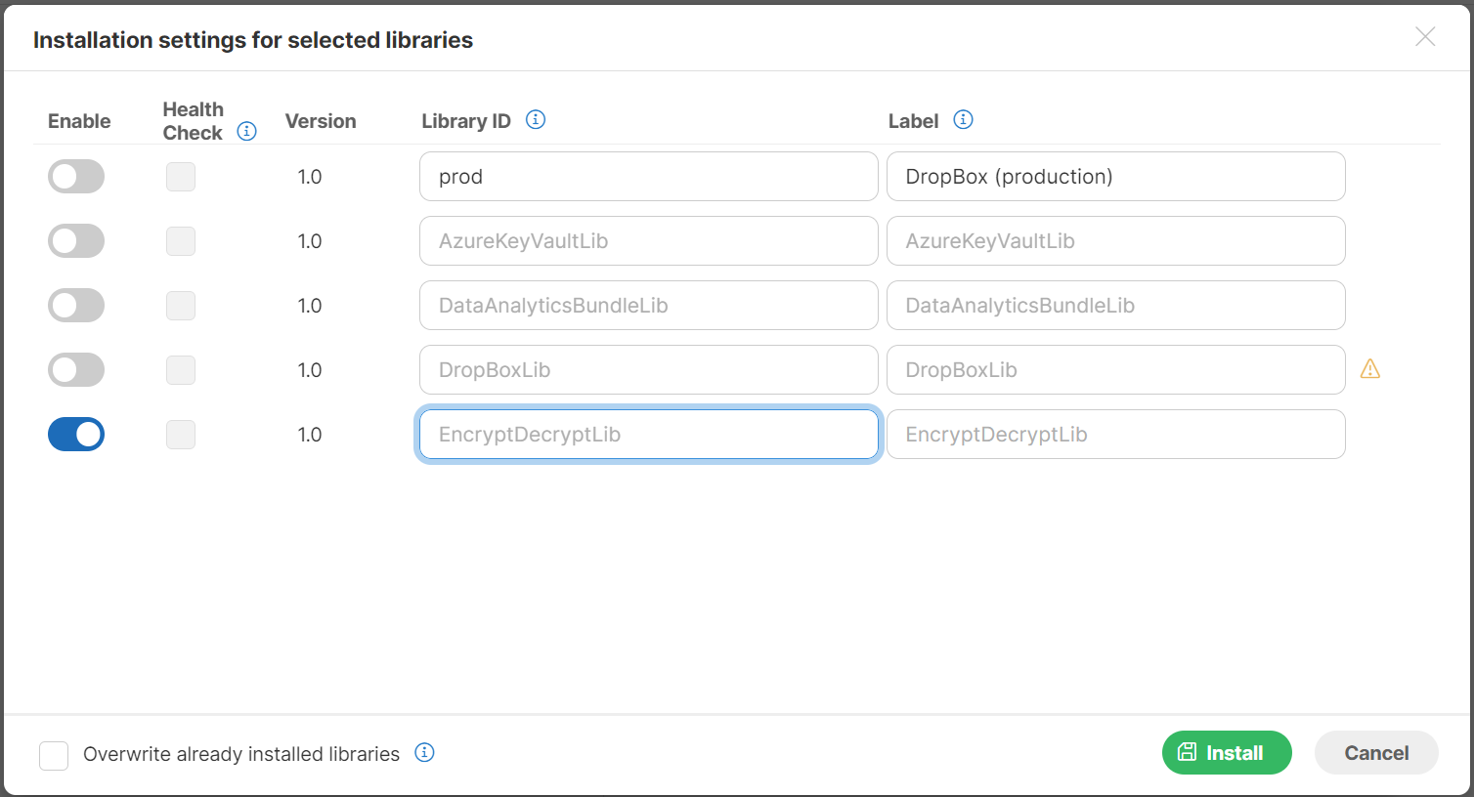This screenshot has width=1474, height=797.
Task: Enable the prod library toggle
Action: coord(76,176)
